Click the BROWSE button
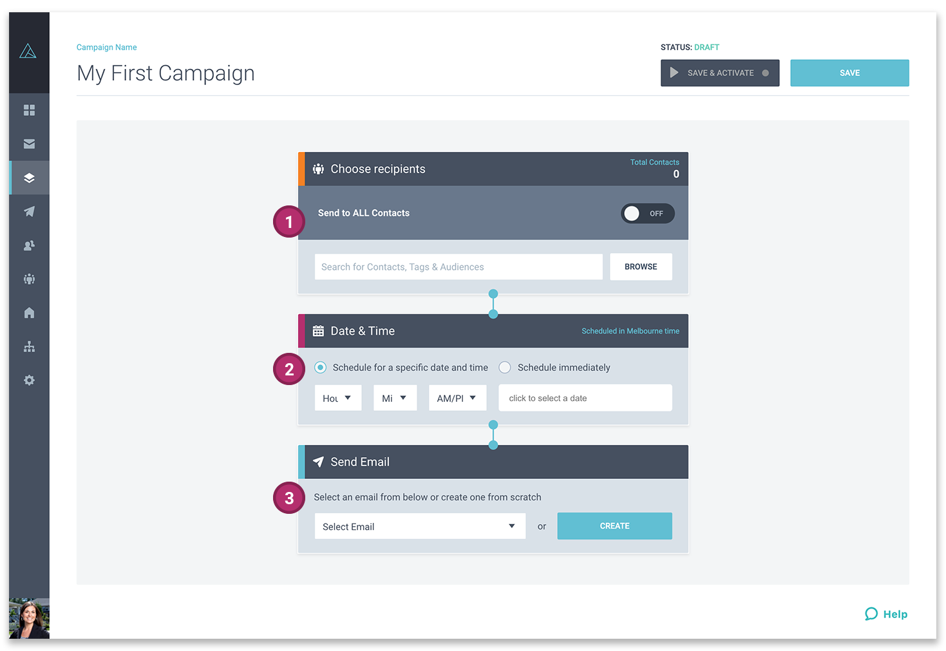The height and width of the screenshot is (651, 946). point(641,267)
